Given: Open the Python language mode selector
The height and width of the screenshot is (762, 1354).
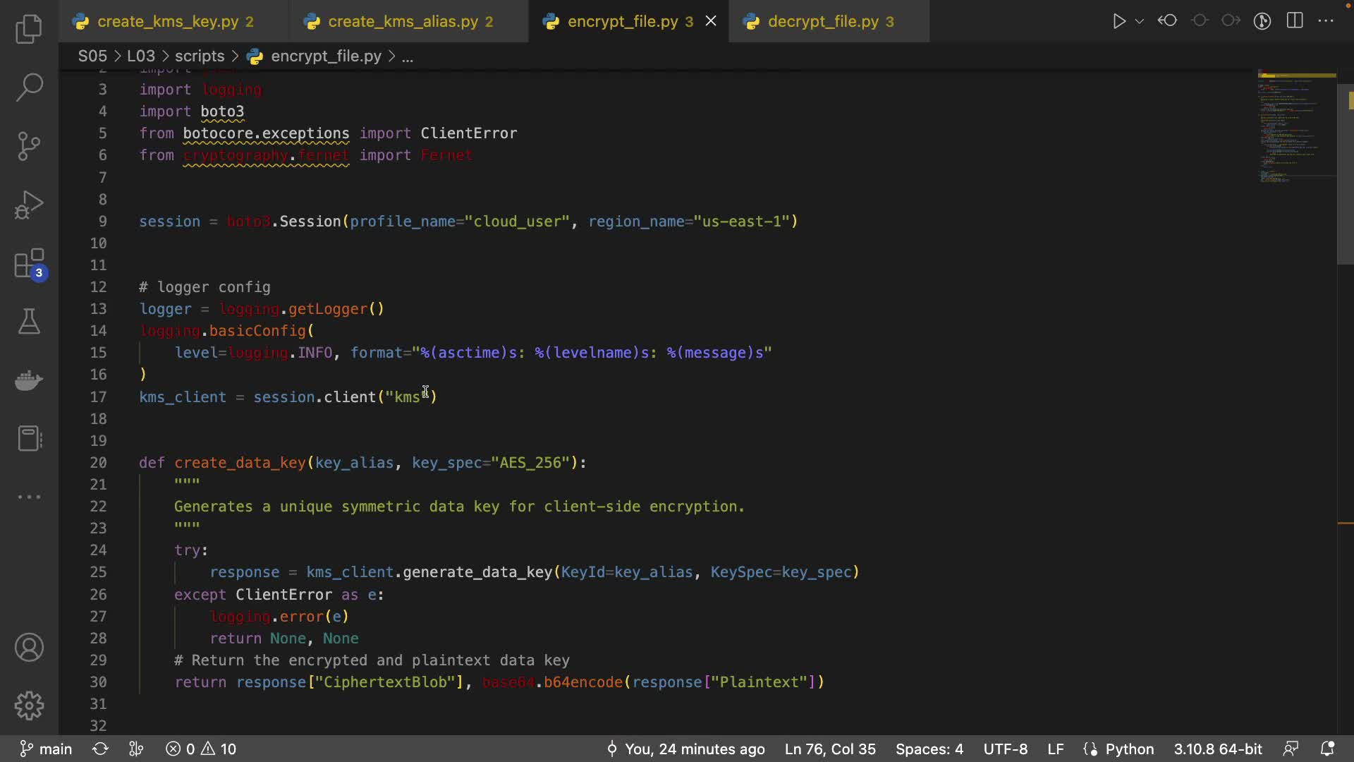Looking at the screenshot, I should [x=1129, y=749].
